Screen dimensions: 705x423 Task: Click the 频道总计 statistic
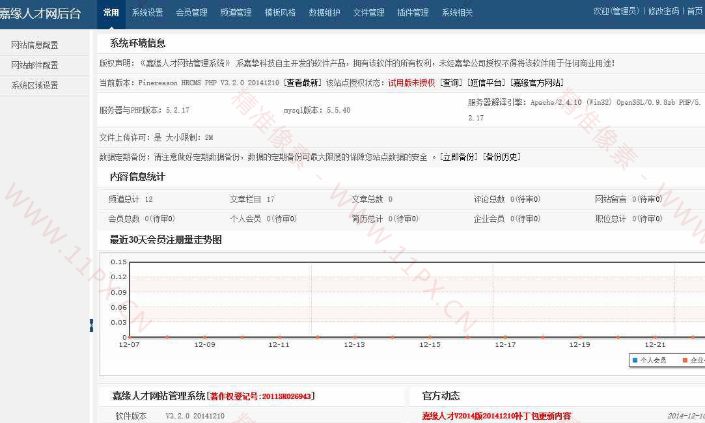pyautogui.click(x=130, y=199)
